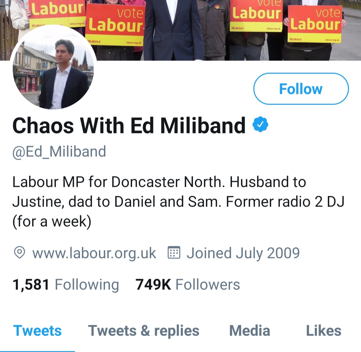
Task: Click the location pin icon
Action: click(20, 253)
